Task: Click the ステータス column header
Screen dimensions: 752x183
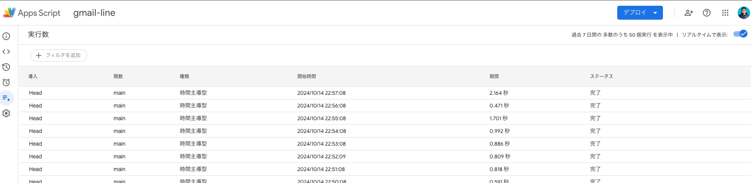Action: coord(601,76)
